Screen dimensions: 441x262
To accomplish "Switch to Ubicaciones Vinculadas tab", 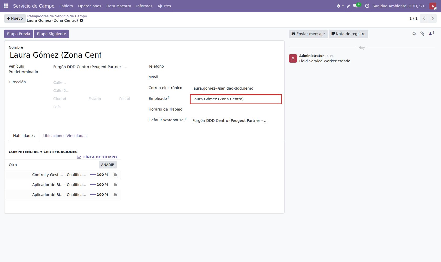I will pyautogui.click(x=65, y=136).
